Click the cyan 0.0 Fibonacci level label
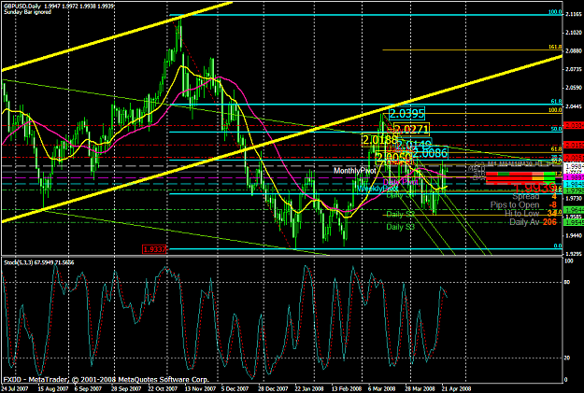Screen dimensions: 584x393 (558, 246)
